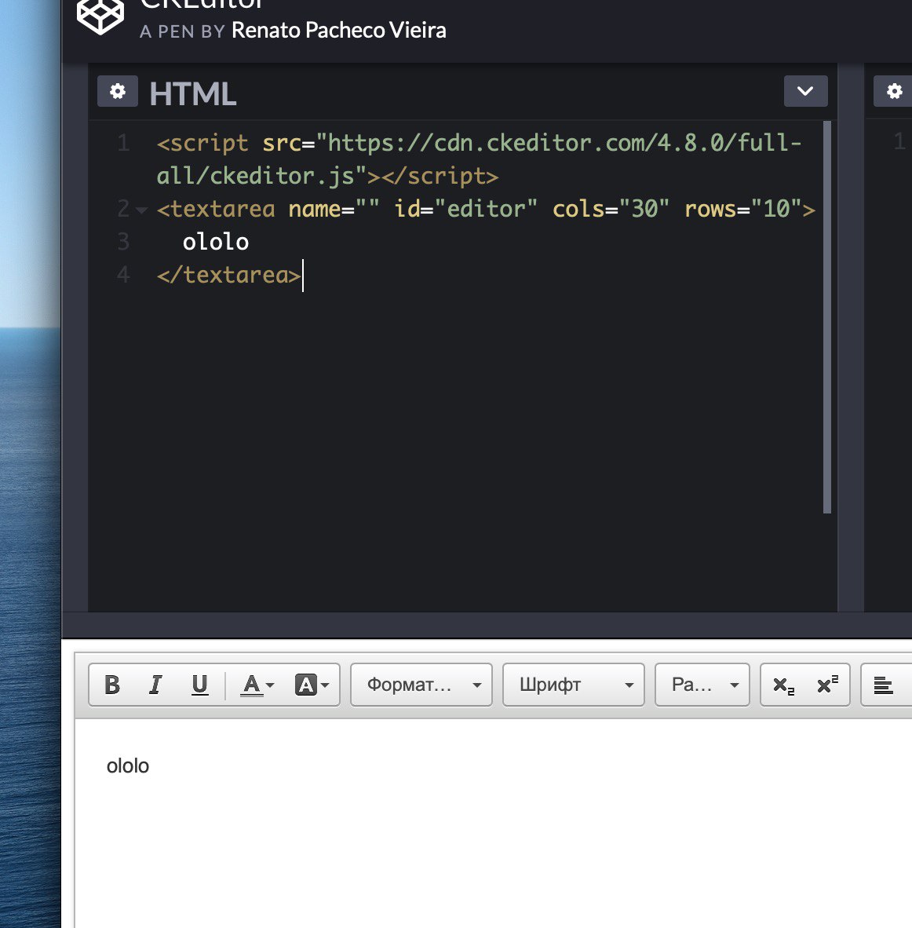Click the id="editor" attribute in code
Image resolution: width=912 pixels, height=928 pixels.
tap(466, 209)
